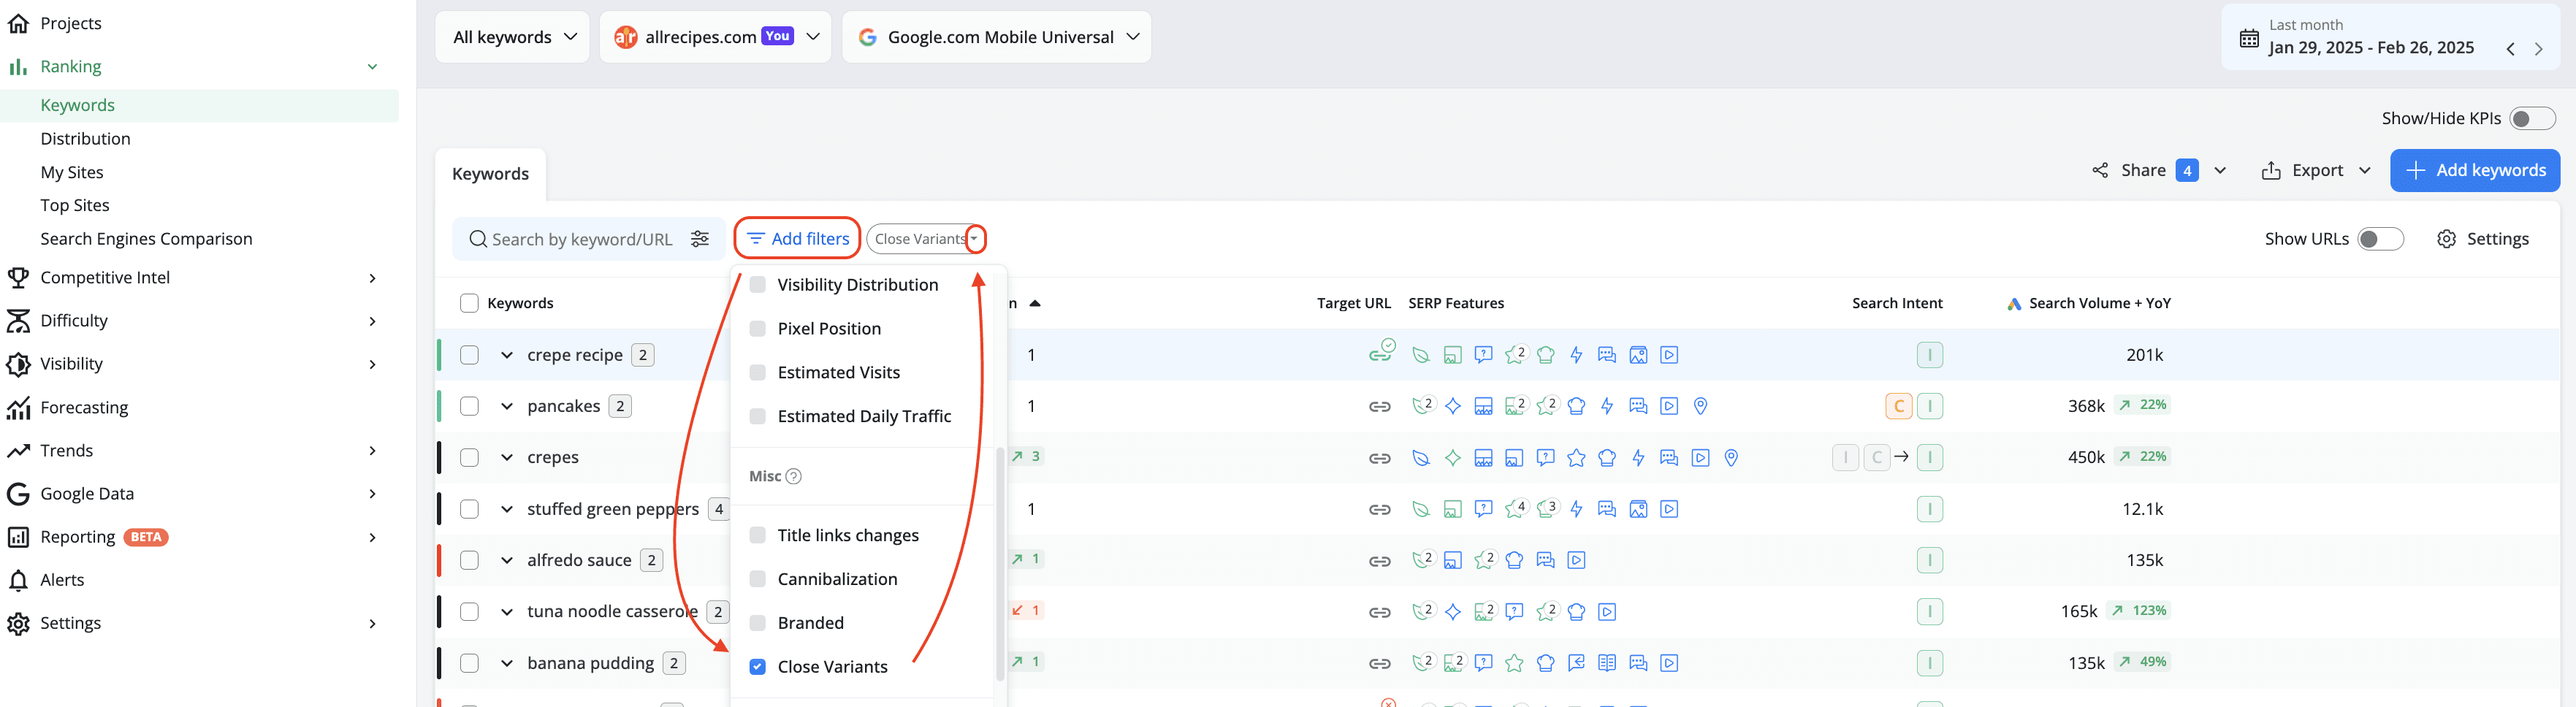Click the Reporting icon in sidebar
The width and height of the screenshot is (2576, 707).
(18, 537)
